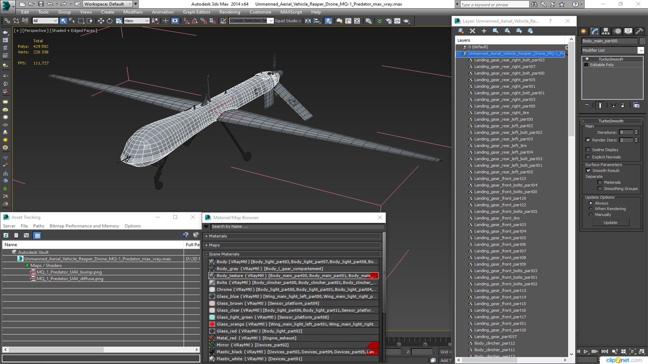
Task: Open the Select by Name dialog
Action: 72,21
